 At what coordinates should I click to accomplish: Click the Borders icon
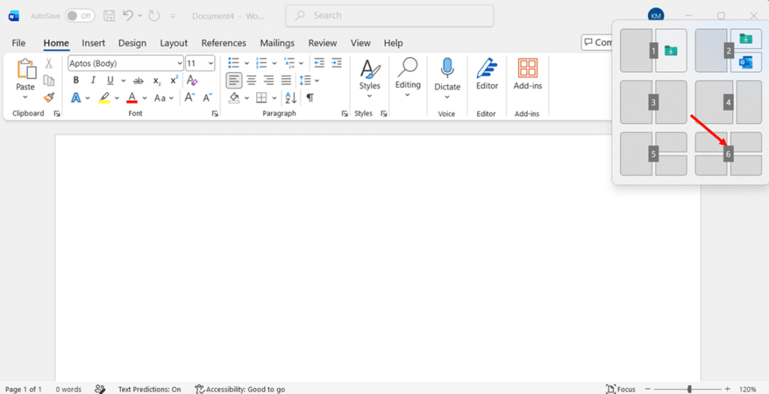pos(261,98)
